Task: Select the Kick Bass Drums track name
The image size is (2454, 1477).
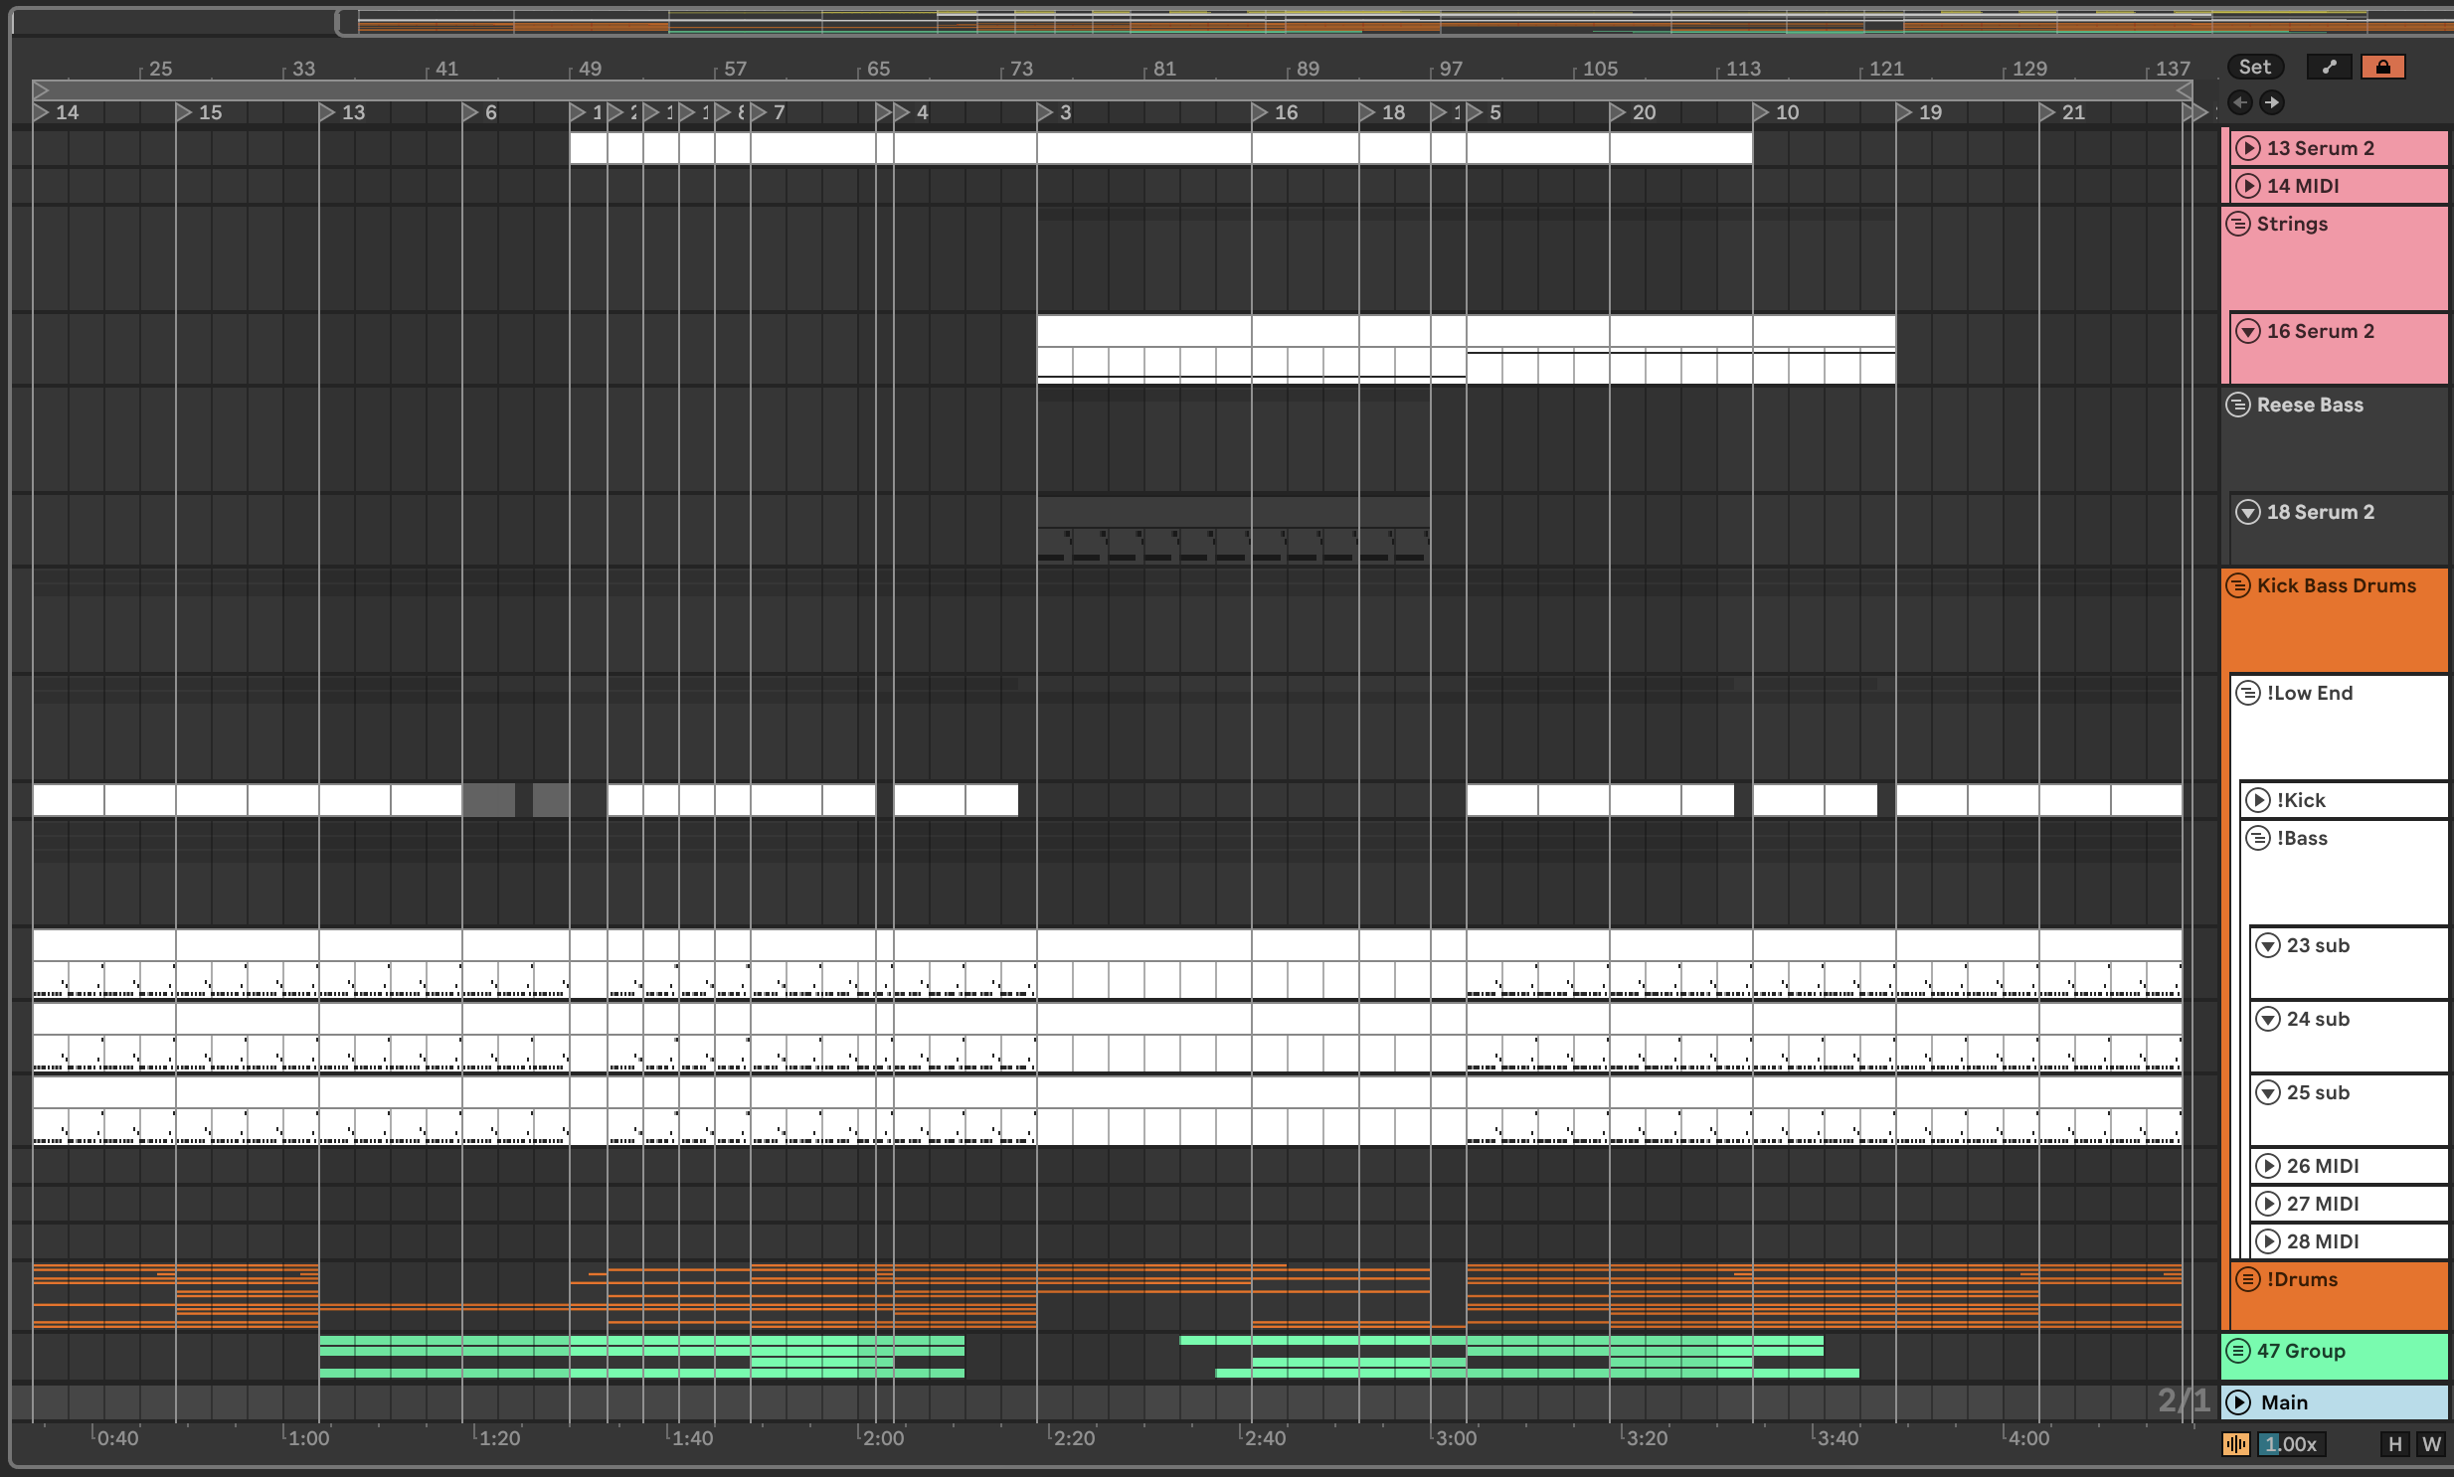Action: (2336, 586)
